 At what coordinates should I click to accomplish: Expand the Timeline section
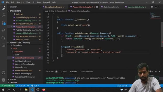[25, 83]
